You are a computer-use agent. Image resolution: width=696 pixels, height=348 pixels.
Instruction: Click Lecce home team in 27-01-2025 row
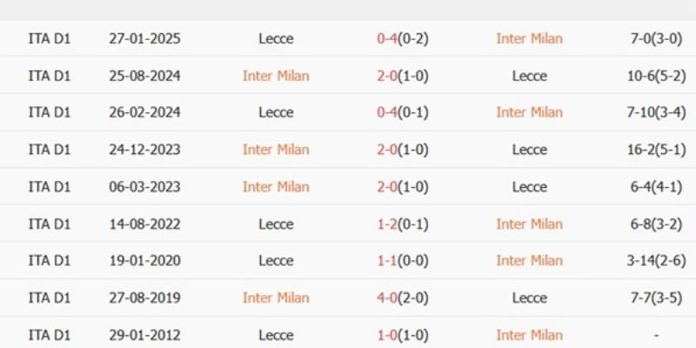276,38
